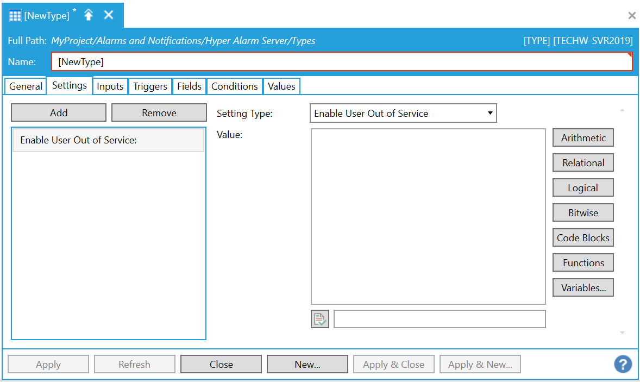Open the Inputs tab
This screenshot has height=382, width=640.
pyautogui.click(x=110, y=86)
